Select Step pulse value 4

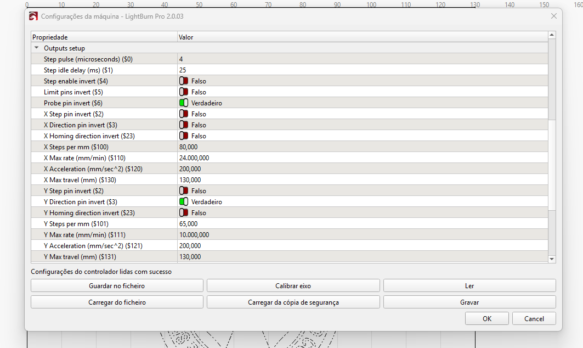tap(181, 59)
